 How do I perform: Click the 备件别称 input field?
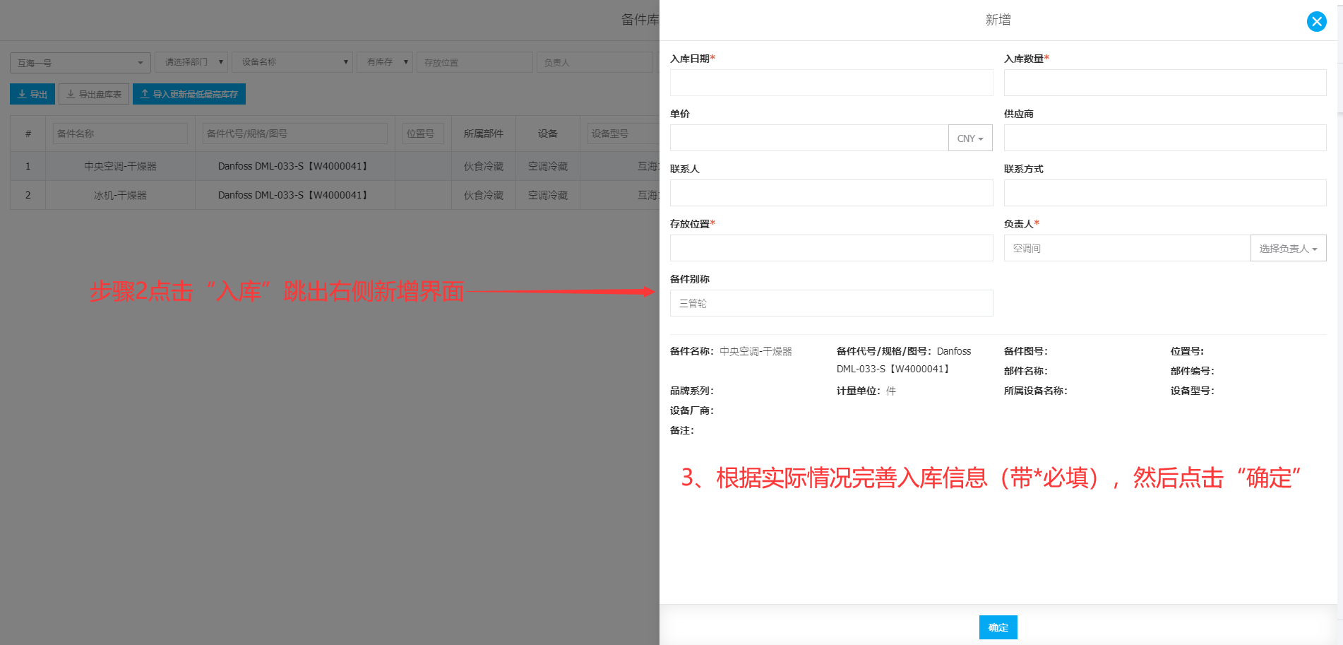pyautogui.click(x=831, y=303)
